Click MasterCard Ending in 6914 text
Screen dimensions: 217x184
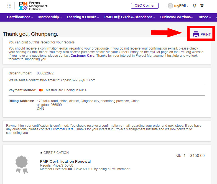[66, 90]
